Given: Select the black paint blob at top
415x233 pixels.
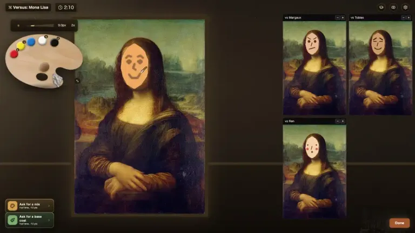Looking at the screenshot, I should click(54, 42).
